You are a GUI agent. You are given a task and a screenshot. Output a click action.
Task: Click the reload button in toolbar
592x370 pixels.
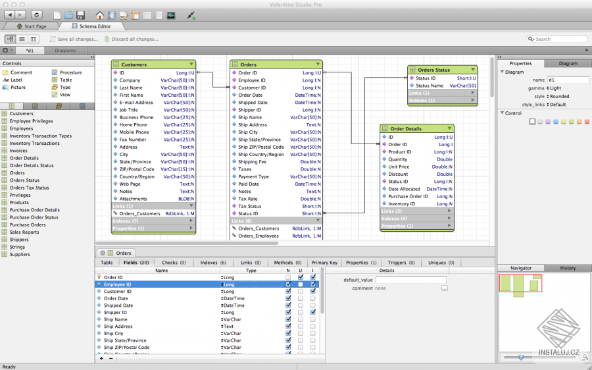(37, 14)
